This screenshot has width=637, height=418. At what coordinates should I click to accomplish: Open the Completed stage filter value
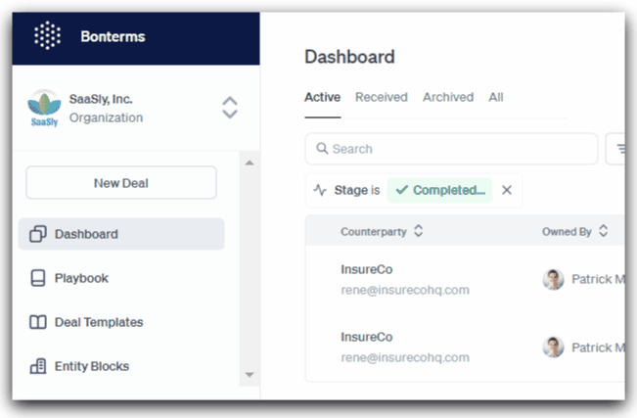tap(440, 190)
